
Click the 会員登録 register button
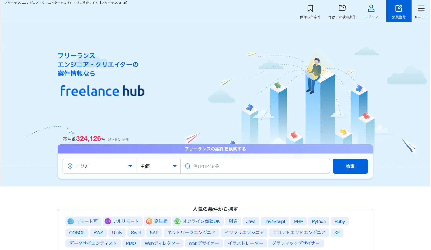399,11
